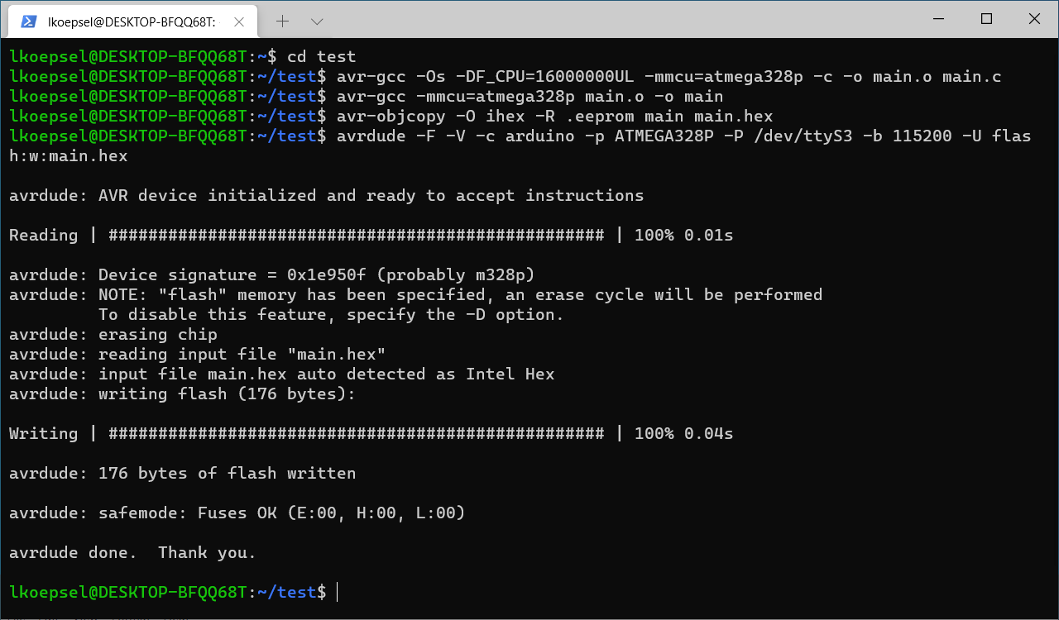The width and height of the screenshot is (1059, 620).
Task: Maximize the terminal window
Action: (x=986, y=19)
